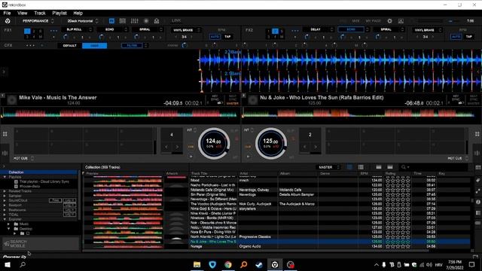Open deck 1 pad grid icon
Screen dimensions: 482x271
5,134
